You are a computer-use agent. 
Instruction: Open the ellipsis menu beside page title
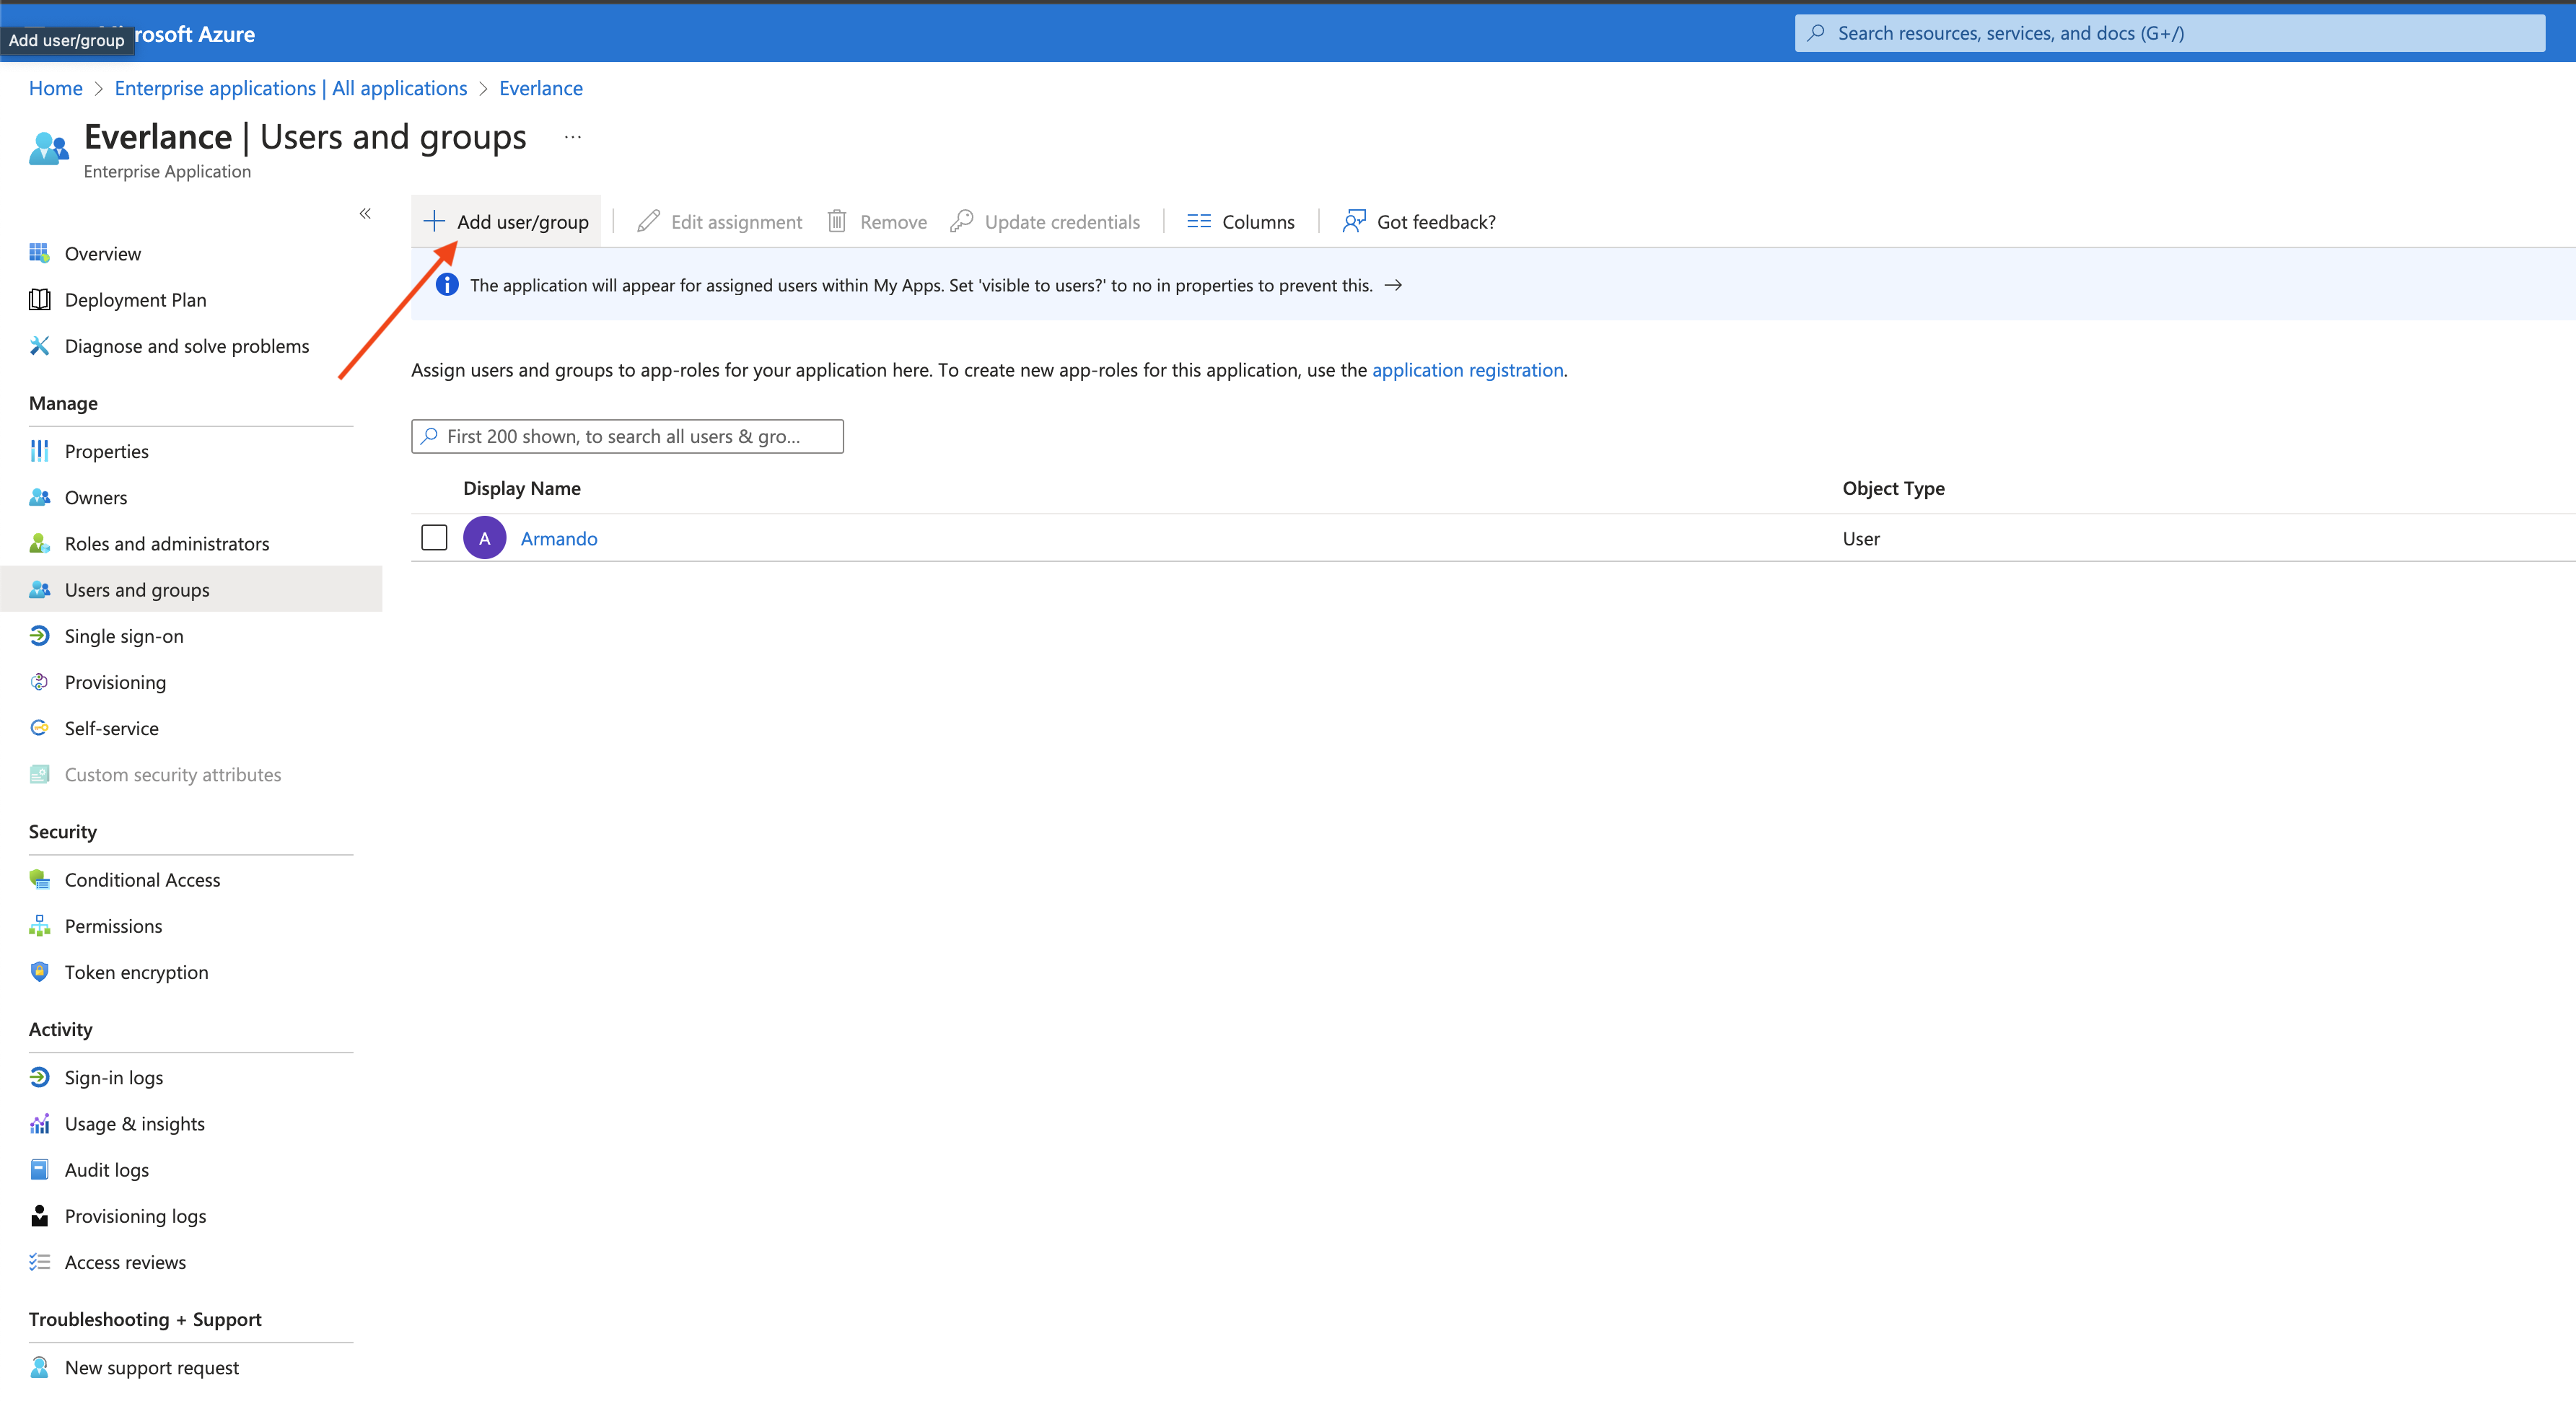[x=572, y=137]
